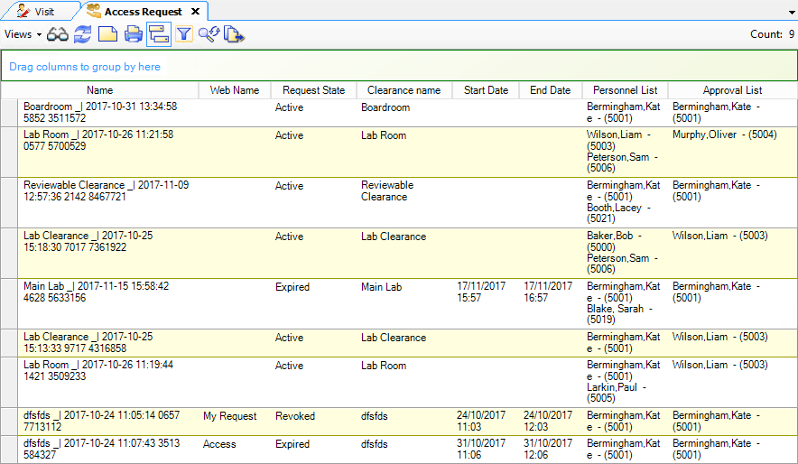Sort by the Start Date column header
This screenshot has height=464, width=798.
486,90
